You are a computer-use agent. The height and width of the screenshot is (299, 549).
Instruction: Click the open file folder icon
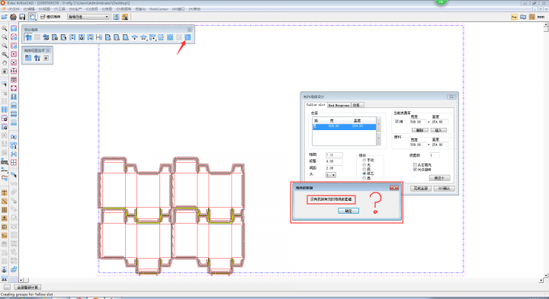[5, 17]
